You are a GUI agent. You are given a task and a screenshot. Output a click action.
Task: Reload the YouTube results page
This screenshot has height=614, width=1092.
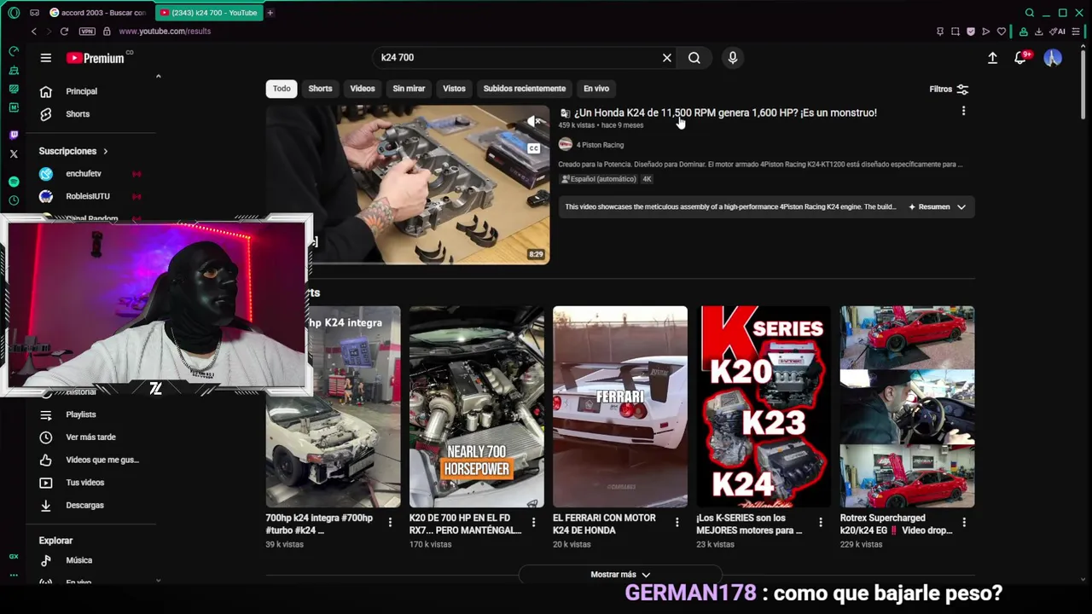pyautogui.click(x=64, y=32)
